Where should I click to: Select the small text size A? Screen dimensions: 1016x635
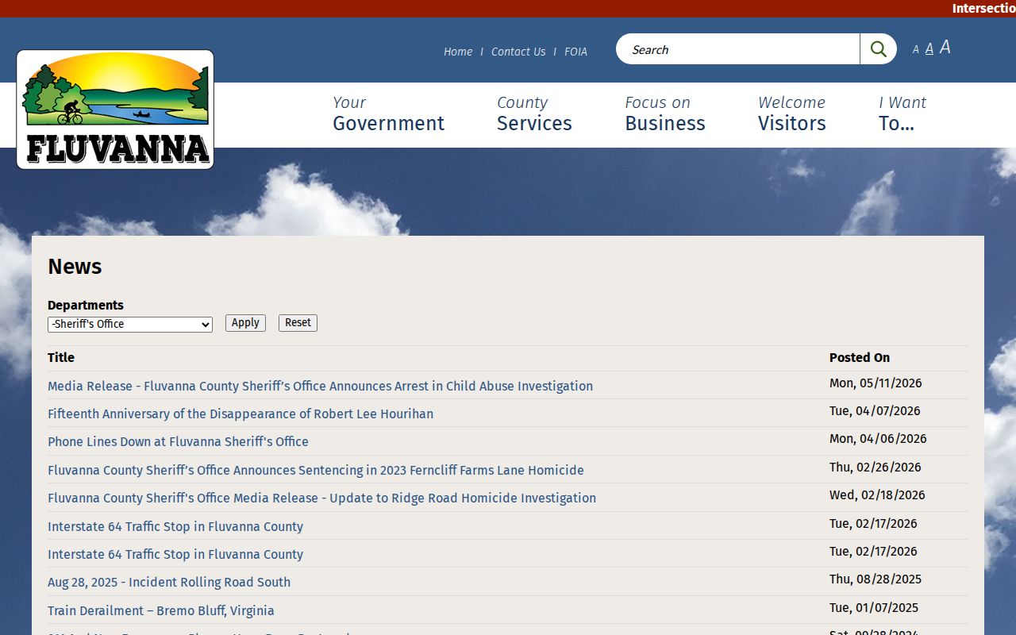915,50
